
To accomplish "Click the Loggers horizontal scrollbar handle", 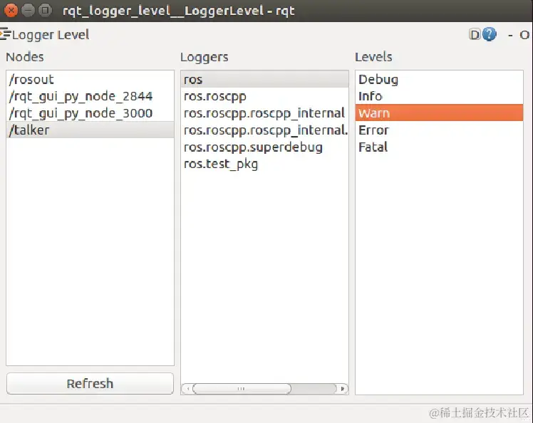I will [x=242, y=388].
